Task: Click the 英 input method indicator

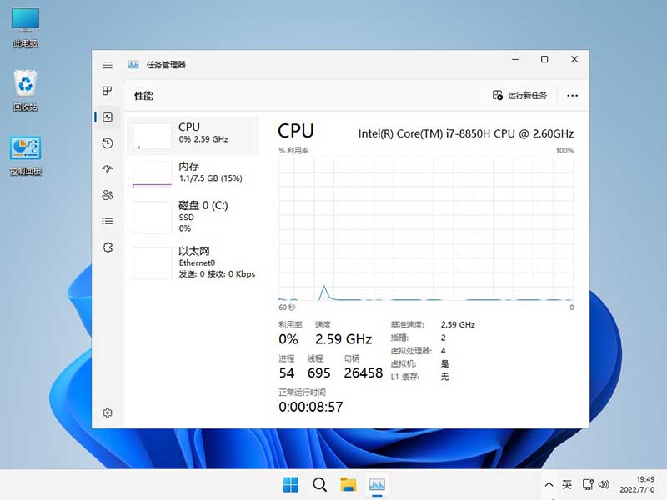Action: pos(567,484)
